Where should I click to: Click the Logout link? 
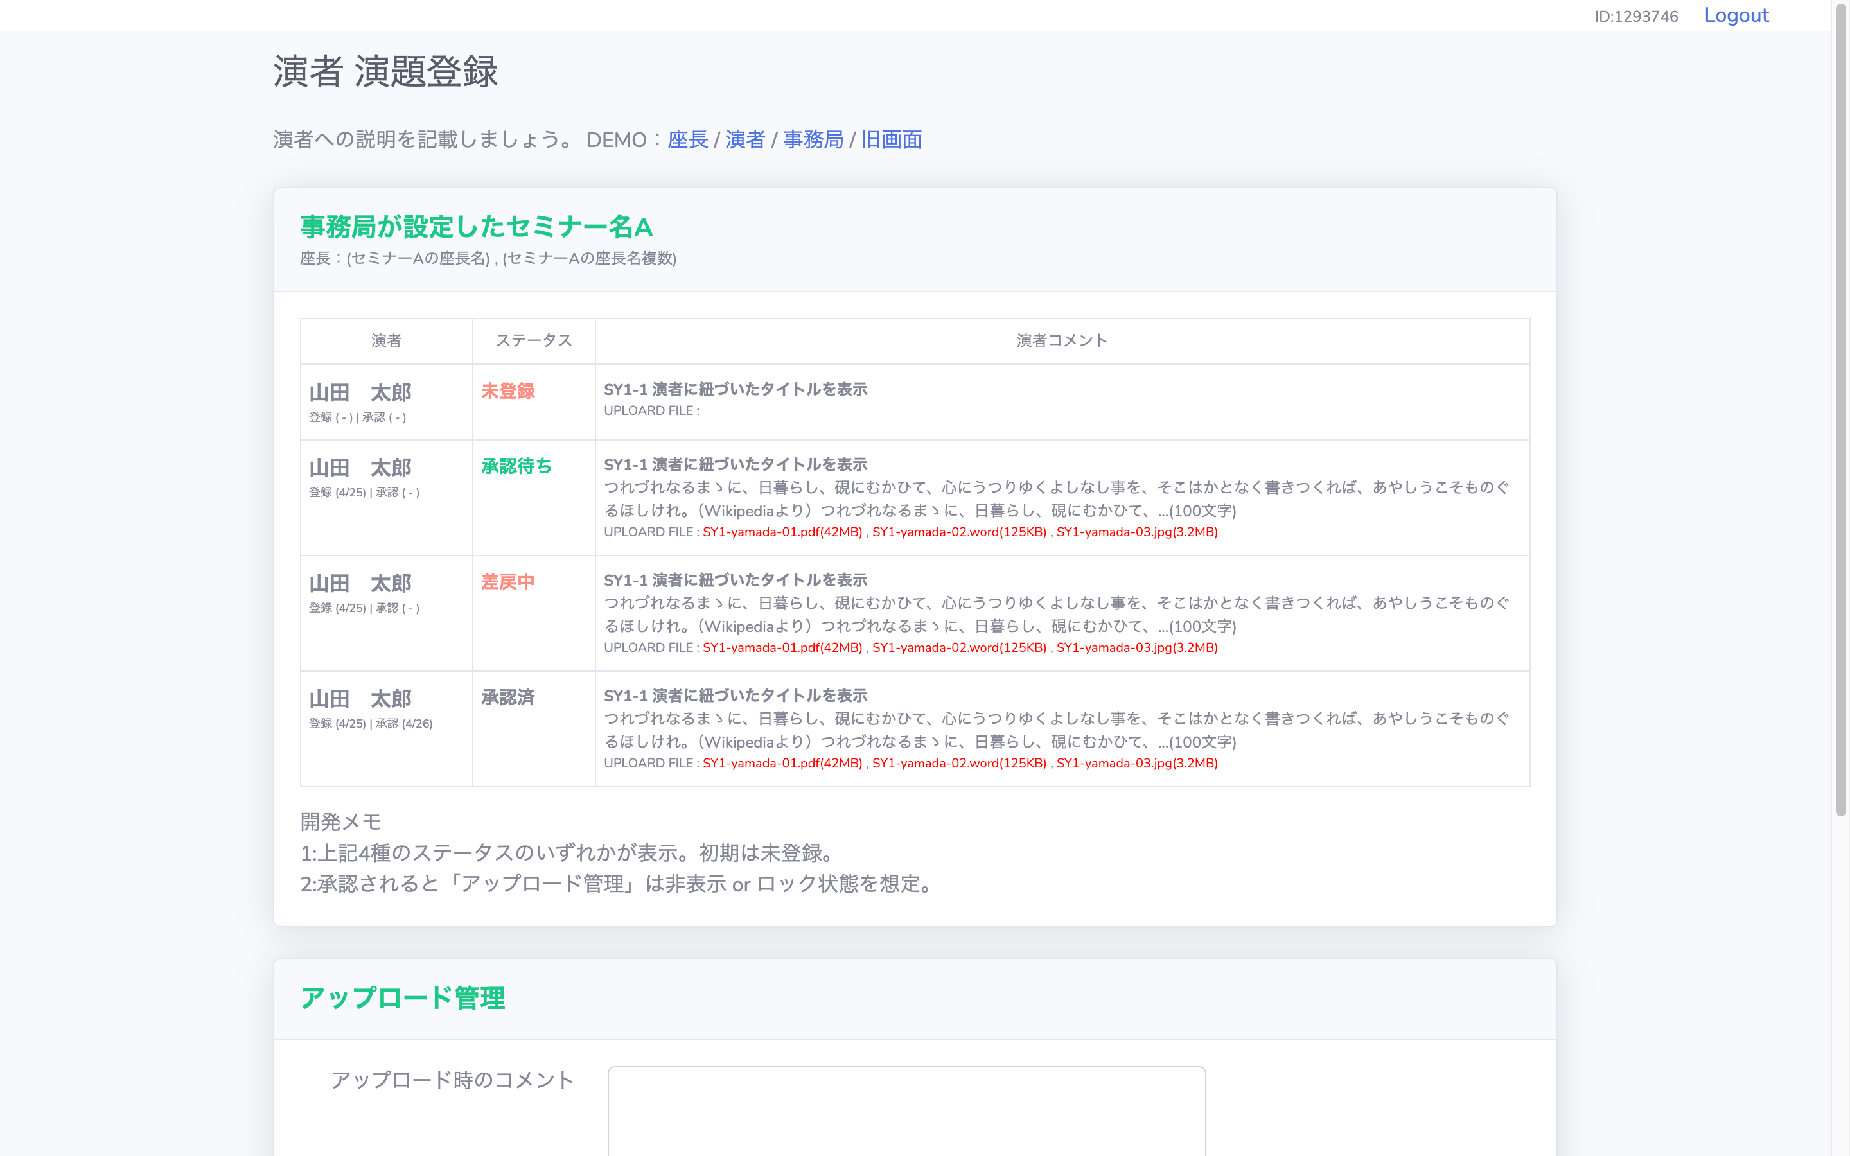coord(1736,15)
